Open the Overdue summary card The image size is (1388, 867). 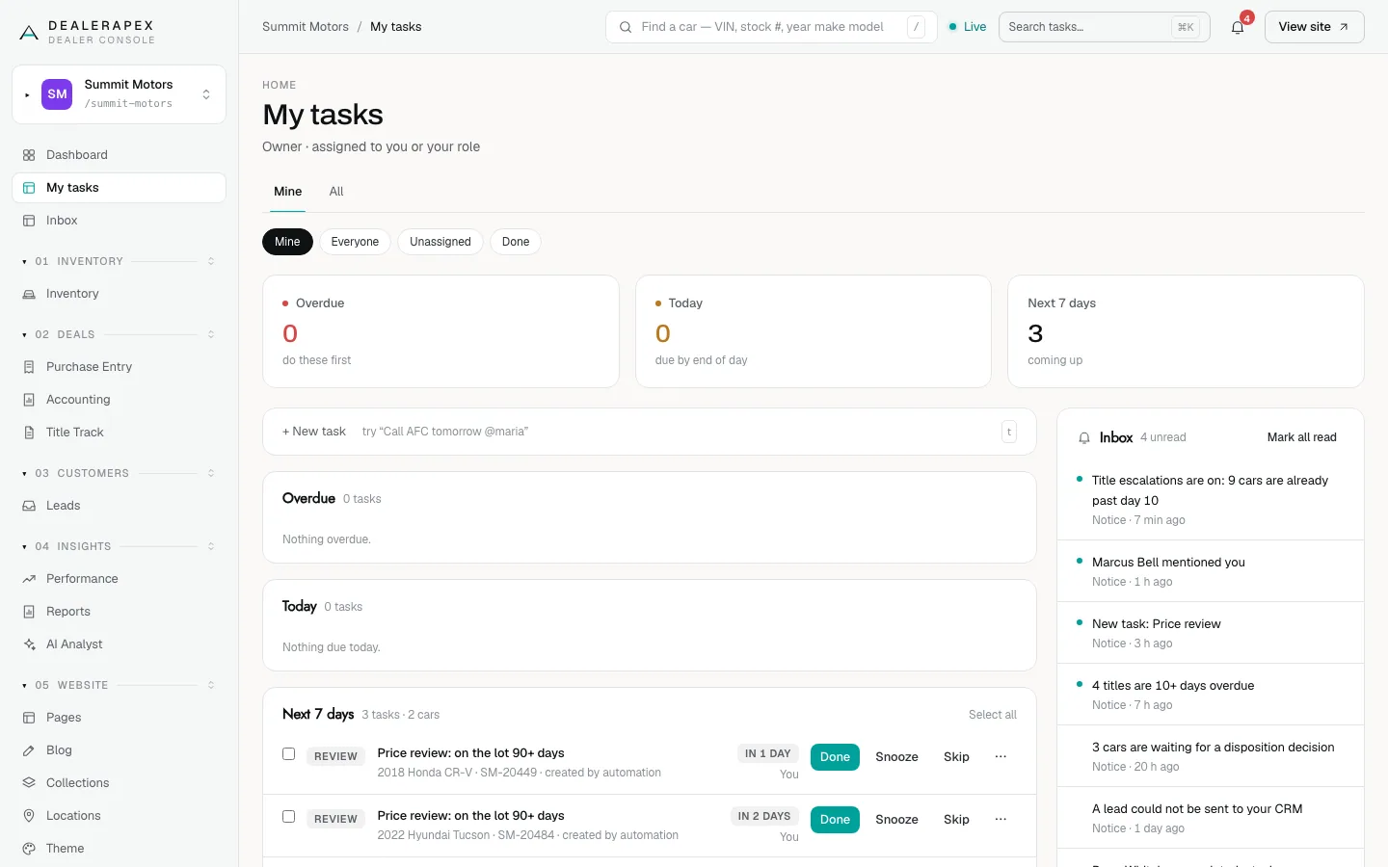click(x=440, y=331)
